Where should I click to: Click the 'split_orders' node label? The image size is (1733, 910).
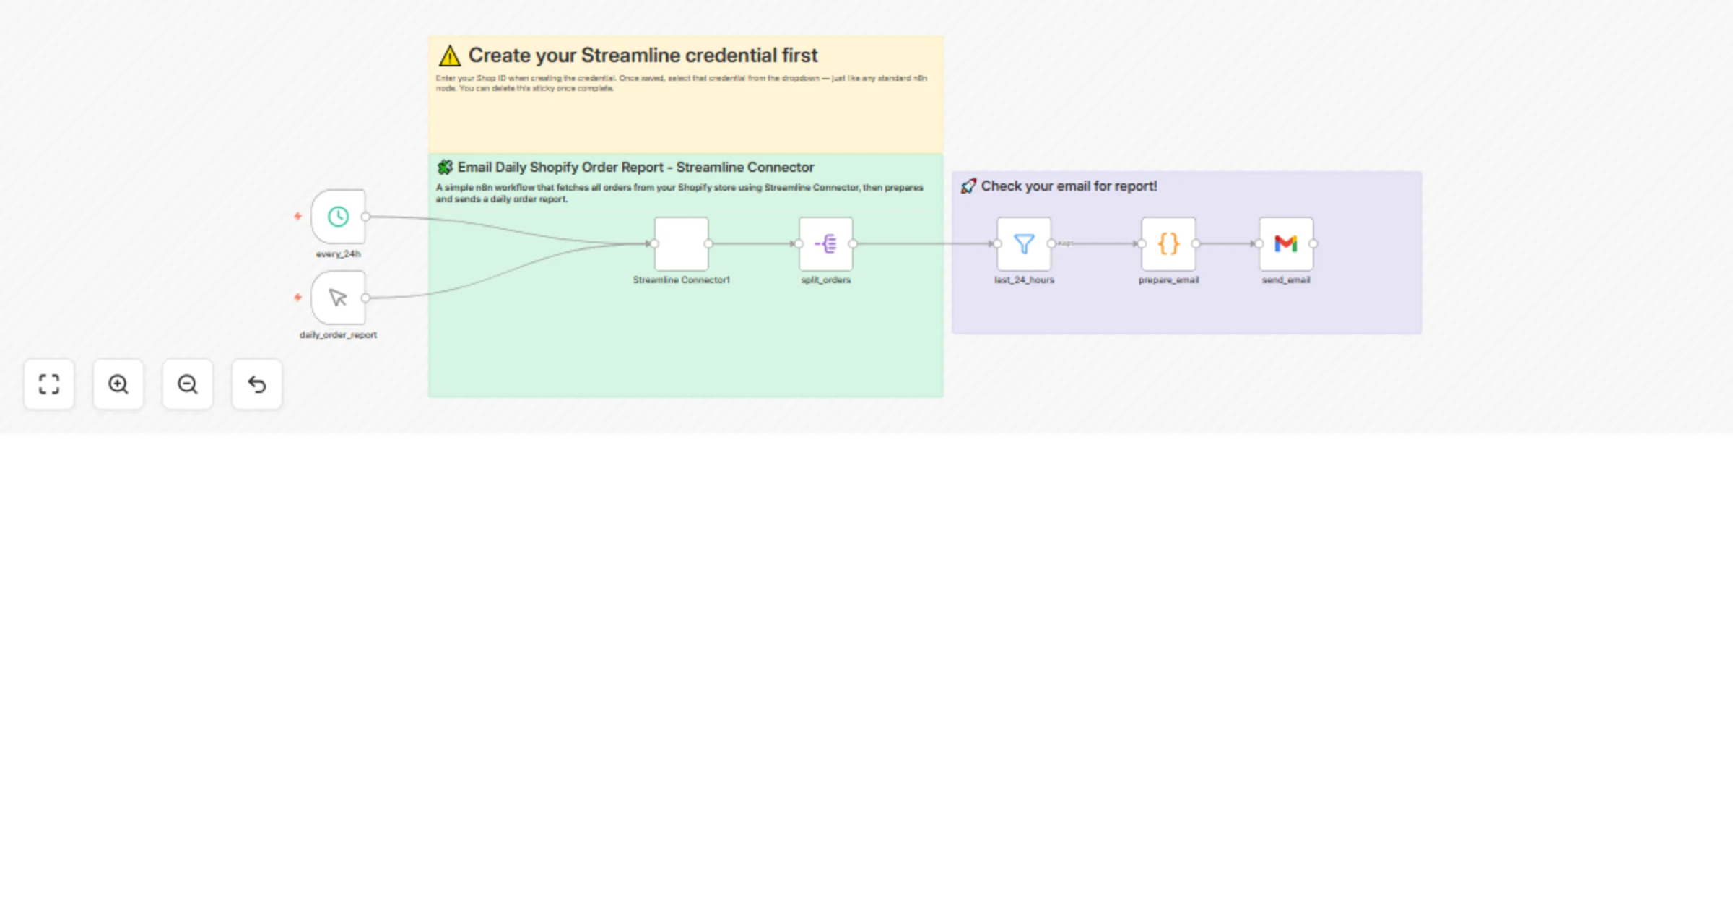tap(825, 280)
